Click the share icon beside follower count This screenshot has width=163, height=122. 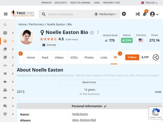coord(156,57)
